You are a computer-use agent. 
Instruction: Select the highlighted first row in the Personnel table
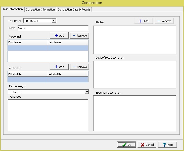[x=48, y=48]
